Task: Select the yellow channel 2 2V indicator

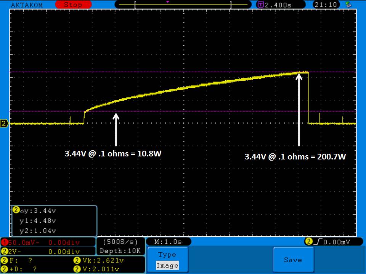Action: [x=48, y=252]
